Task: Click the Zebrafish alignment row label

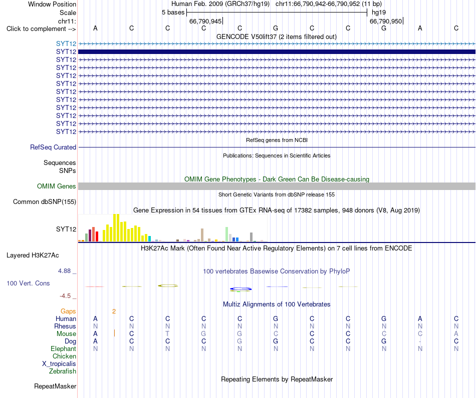Action: [x=63, y=371]
